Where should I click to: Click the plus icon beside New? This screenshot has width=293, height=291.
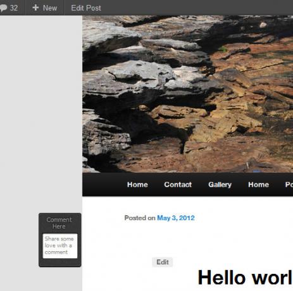click(x=35, y=8)
